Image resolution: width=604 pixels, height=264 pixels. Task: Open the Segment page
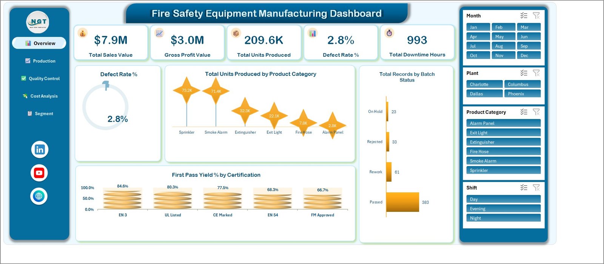pos(40,114)
